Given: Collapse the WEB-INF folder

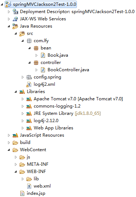Looking at the screenshot, I should click(x=16, y=172).
